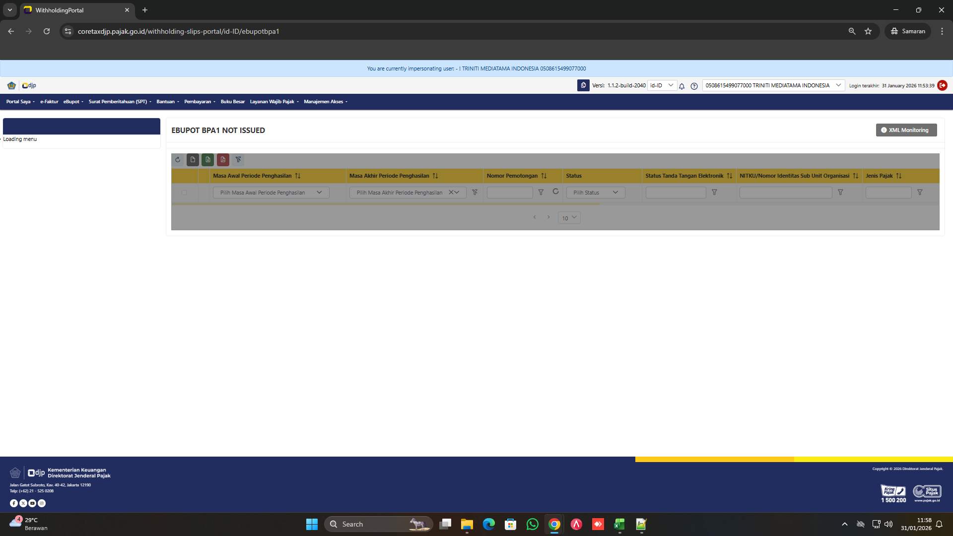
Task: Toggle the Nomor Pemotongan filter icon
Action: [x=541, y=192]
